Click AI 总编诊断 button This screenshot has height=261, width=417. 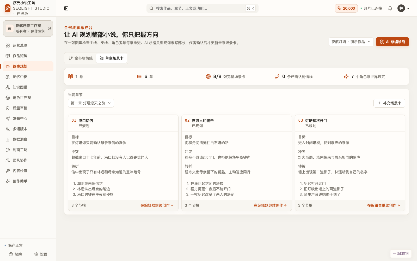tap(392, 42)
